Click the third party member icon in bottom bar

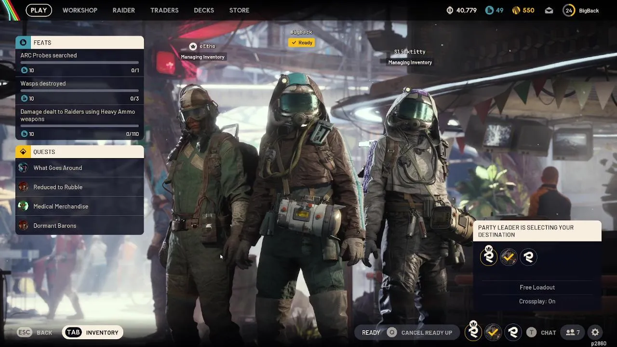pos(513,332)
